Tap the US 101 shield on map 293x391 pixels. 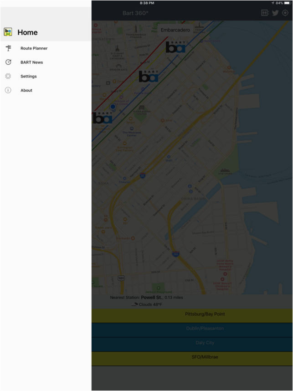coord(121,278)
